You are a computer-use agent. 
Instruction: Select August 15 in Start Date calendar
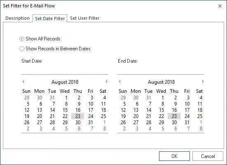(65, 110)
